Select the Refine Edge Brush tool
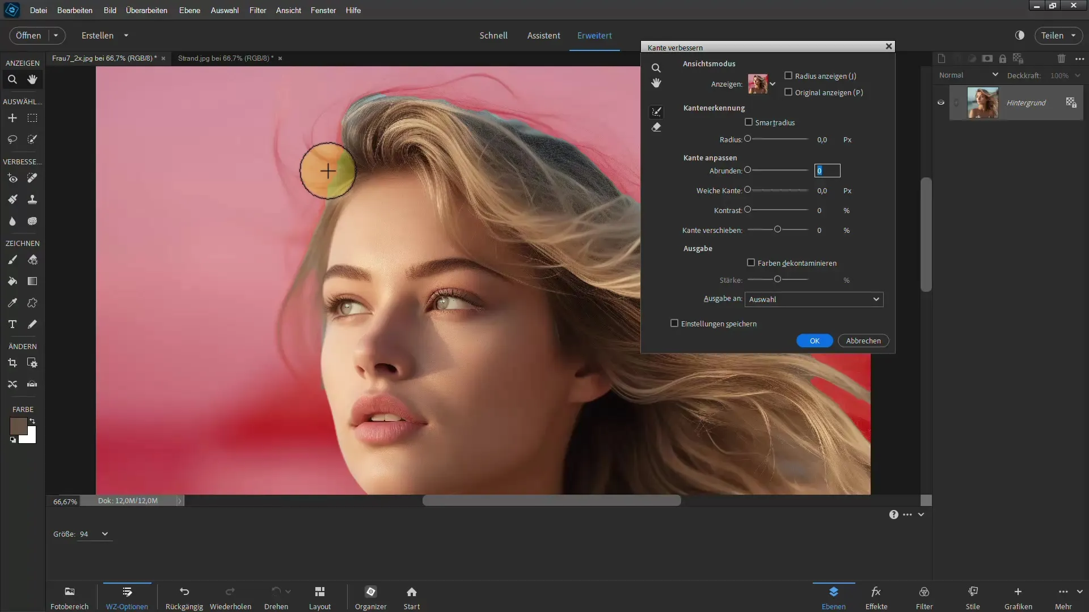The height and width of the screenshot is (612, 1089). (x=656, y=110)
